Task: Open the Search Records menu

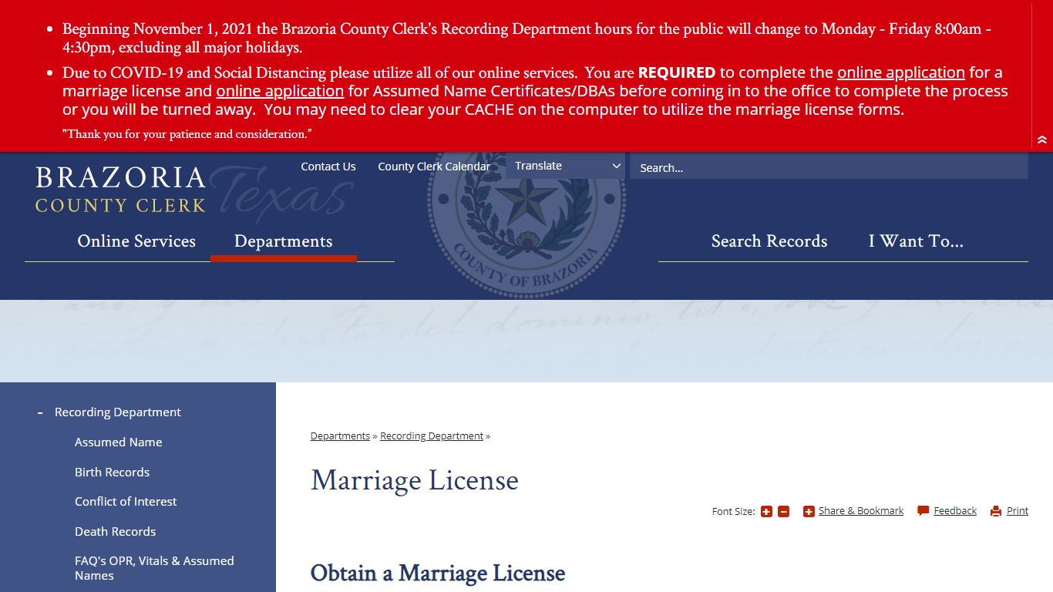Action: [x=769, y=241]
